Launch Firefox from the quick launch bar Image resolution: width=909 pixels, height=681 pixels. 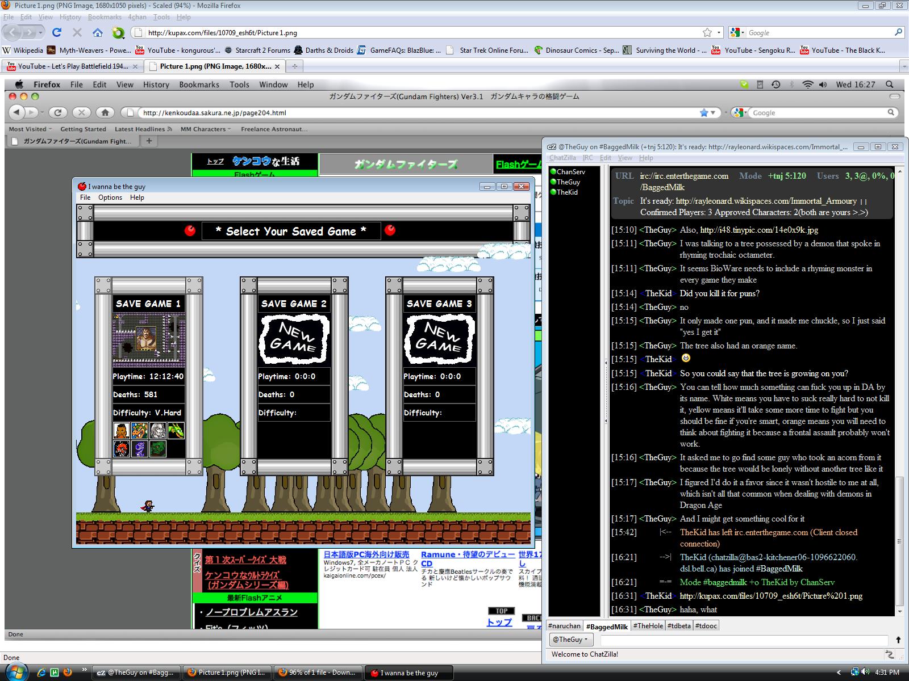68,672
